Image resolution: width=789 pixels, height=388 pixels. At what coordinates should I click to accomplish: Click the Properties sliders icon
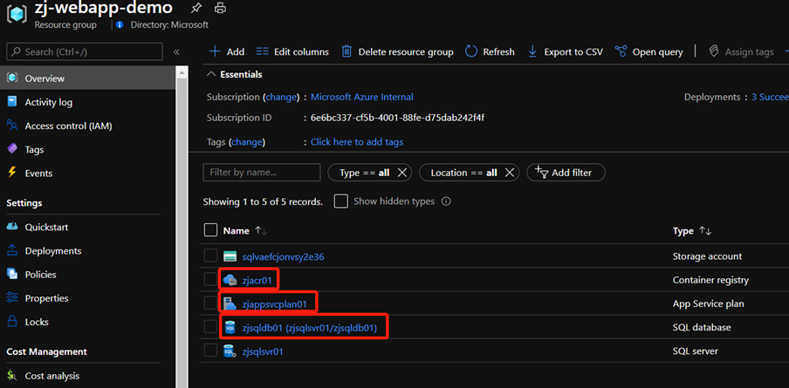point(12,297)
